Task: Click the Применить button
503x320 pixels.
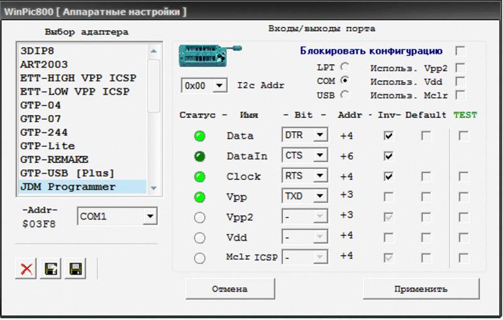Action: pyautogui.click(x=421, y=289)
